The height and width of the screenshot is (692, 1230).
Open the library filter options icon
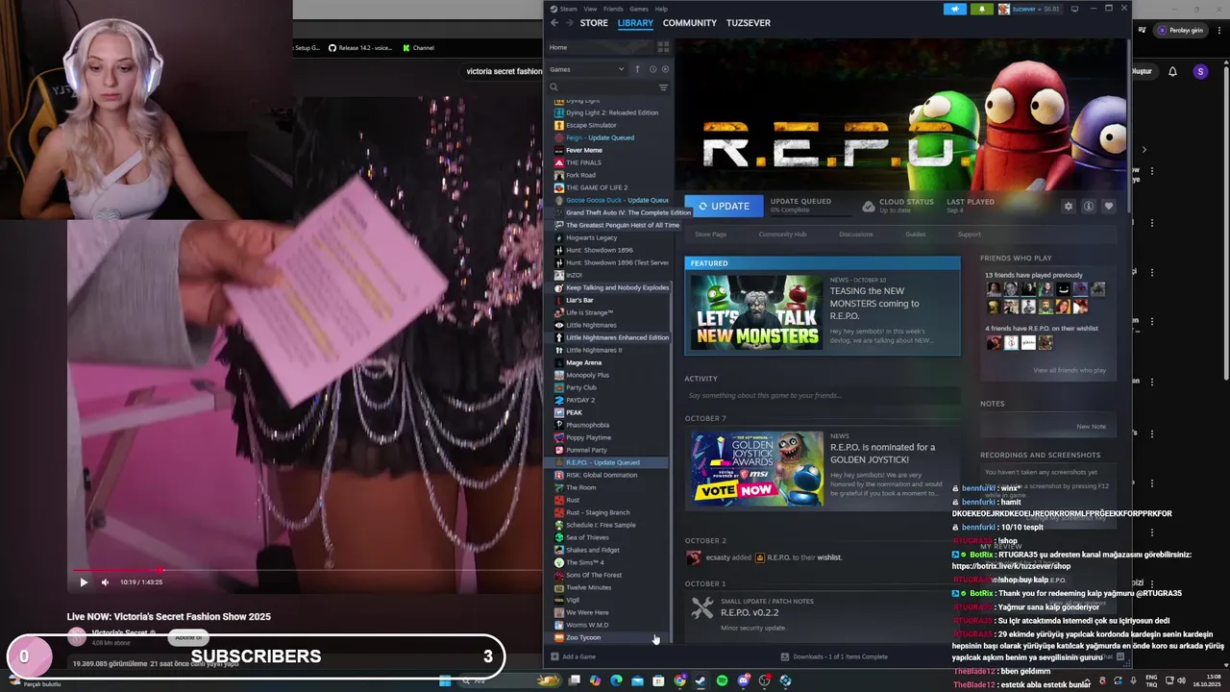pyautogui.click(x=663, y=87)
